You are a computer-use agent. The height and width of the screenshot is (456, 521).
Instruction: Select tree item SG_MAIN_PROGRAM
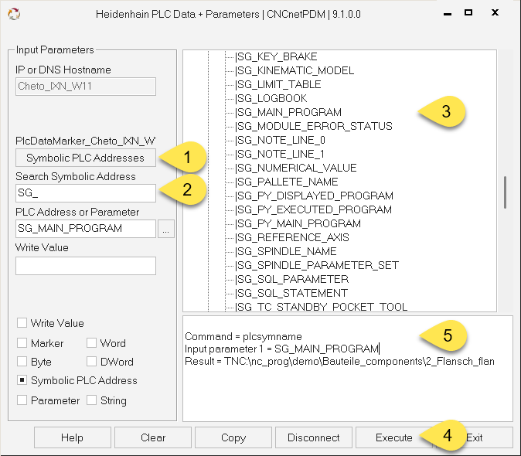(288, 113)
